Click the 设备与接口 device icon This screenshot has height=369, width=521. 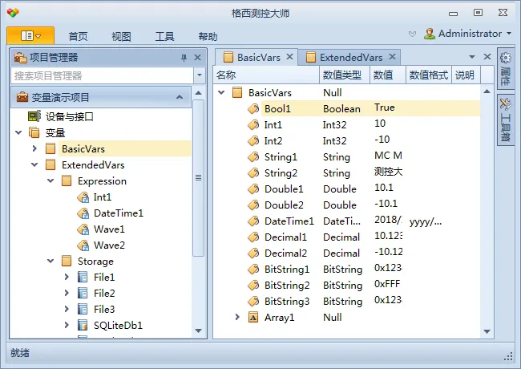coord(34,116)
